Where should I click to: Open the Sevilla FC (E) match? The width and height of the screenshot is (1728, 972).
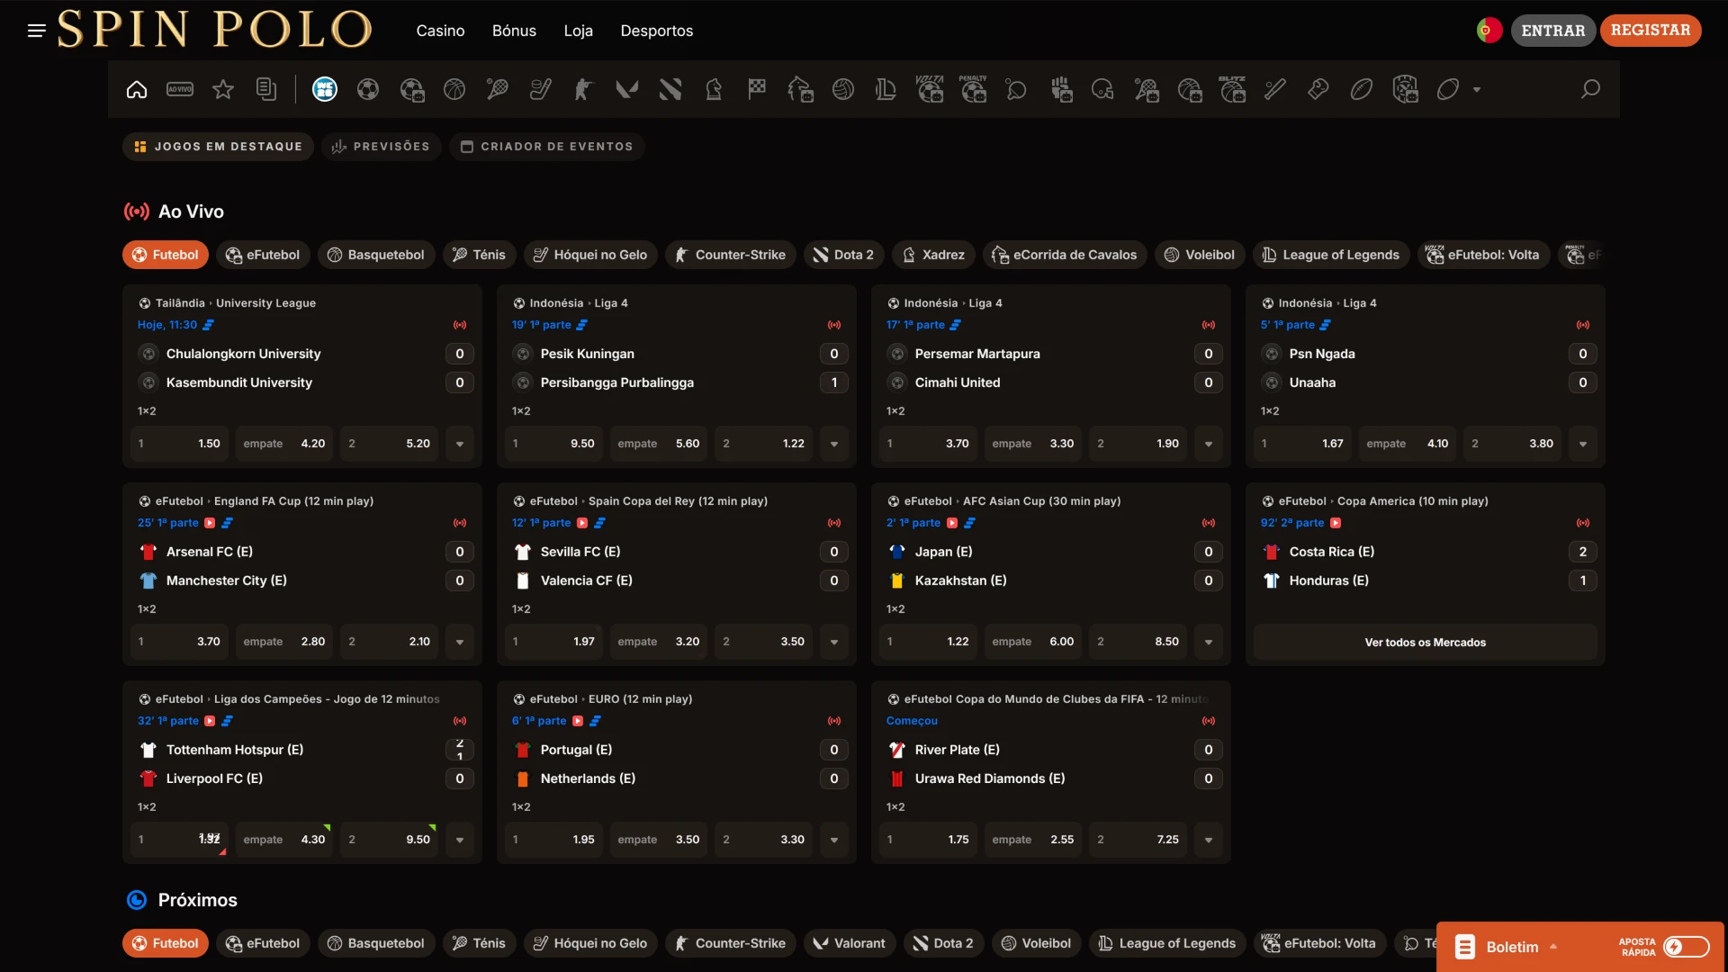point(580,552)
